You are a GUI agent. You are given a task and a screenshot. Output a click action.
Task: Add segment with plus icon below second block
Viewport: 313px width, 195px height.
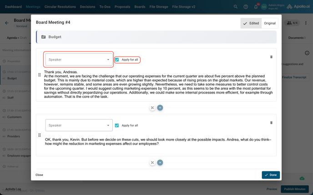(x=160, y=163)
